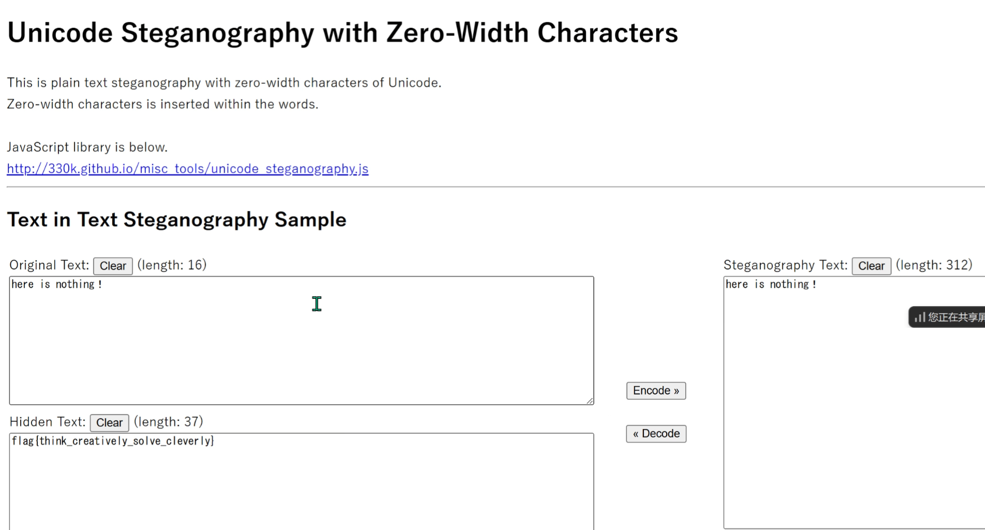
Task: Click the Original Text textarea resize handle
Action: pos(590,401)
